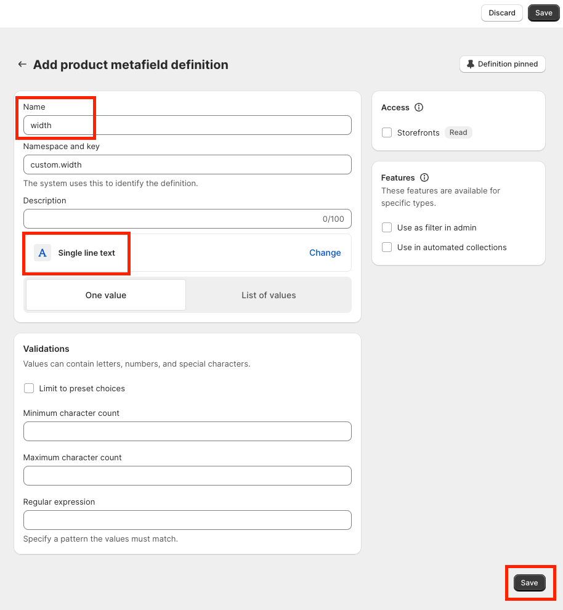Click the Regular expression field
Image resolution: width=563 pixels, height=610 pixels.
point(187,520)
